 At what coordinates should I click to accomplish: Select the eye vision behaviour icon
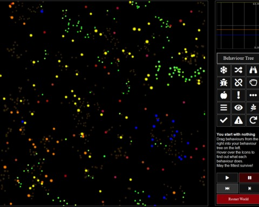pos(238,108)
